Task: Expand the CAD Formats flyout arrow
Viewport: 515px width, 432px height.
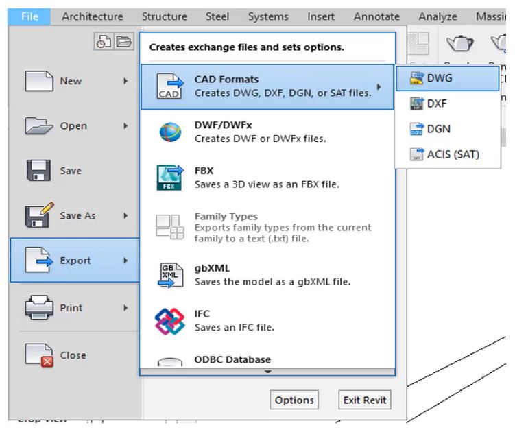Action: 379,87
